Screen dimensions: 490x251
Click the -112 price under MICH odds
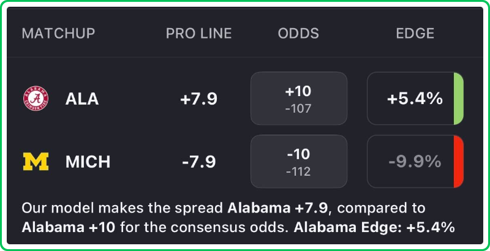298,172
